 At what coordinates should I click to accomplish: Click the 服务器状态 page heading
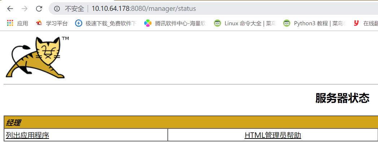pyautogui.click(x=342, y=98)
